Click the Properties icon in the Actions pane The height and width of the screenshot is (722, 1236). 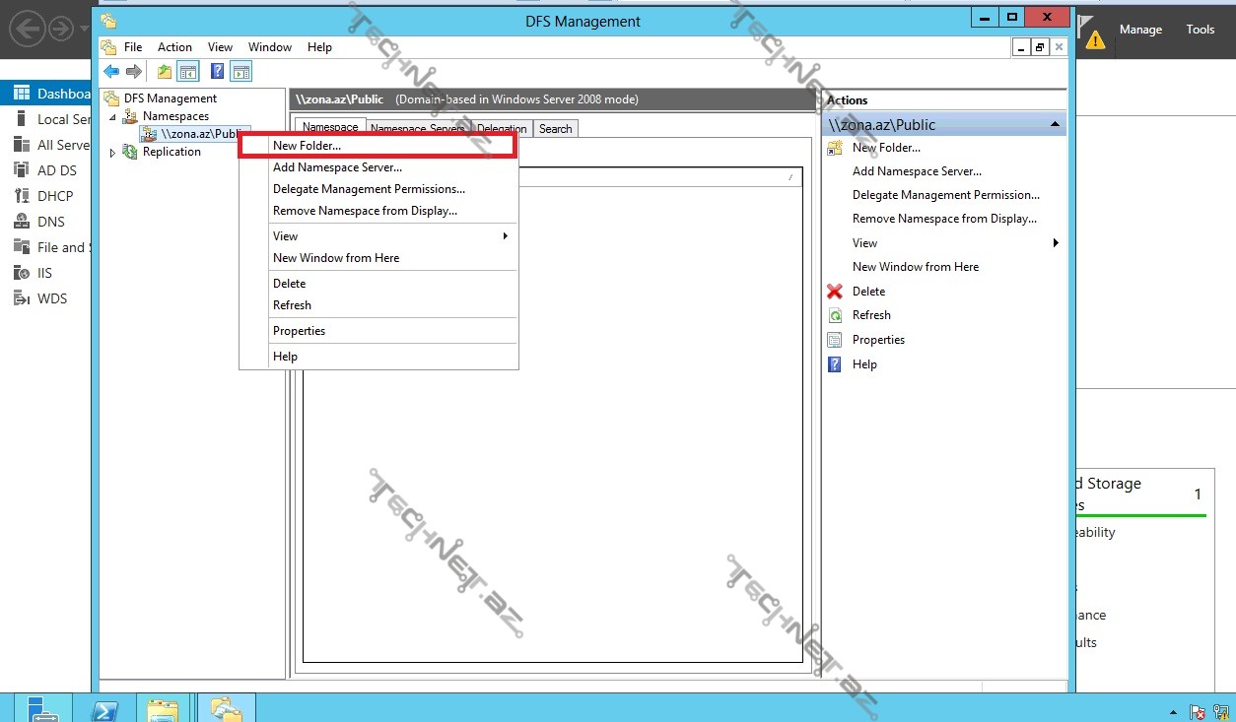[835, 340]
